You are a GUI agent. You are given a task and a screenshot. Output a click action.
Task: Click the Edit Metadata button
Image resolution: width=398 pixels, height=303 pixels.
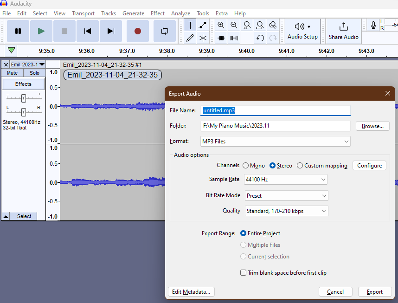tap(191, 292)
